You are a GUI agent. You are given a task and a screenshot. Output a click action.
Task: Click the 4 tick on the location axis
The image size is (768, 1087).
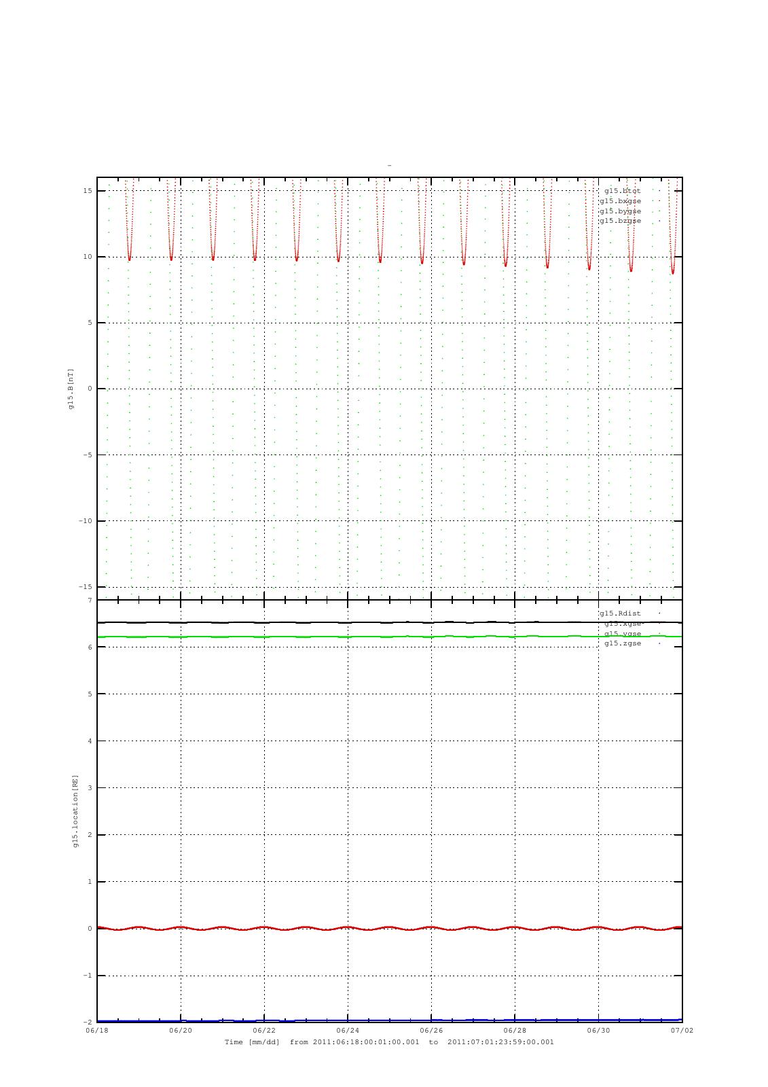point(90,741)
